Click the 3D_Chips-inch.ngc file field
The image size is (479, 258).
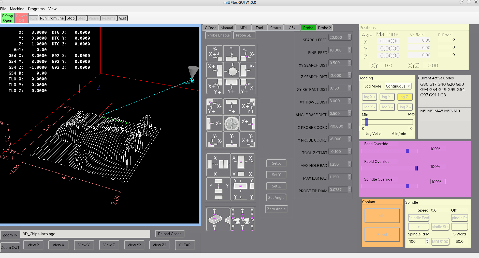click(85, 234)
